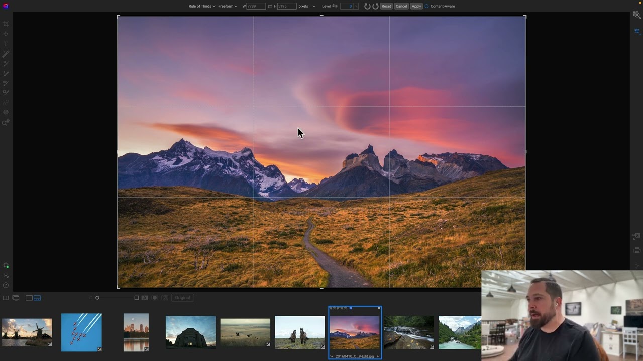Toggle the text overlay A button

(x=145, y=298)
